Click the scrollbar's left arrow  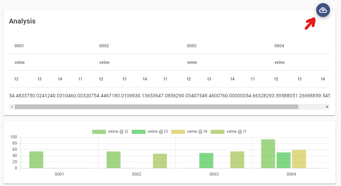pos(12,107)
